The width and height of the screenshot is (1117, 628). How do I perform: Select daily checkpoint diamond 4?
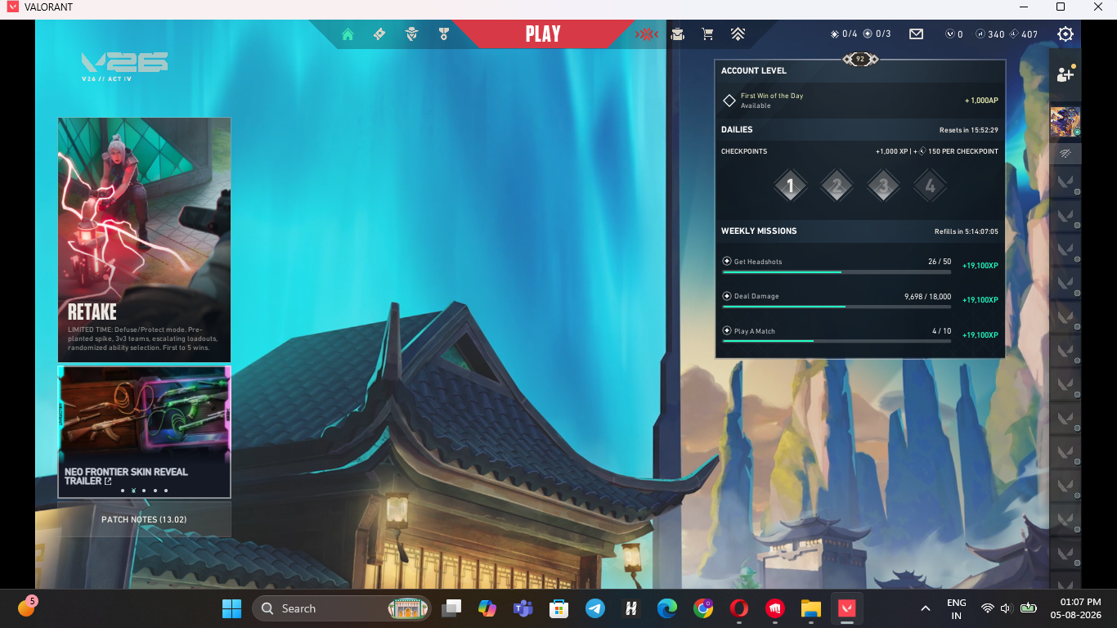click(930, 186)
